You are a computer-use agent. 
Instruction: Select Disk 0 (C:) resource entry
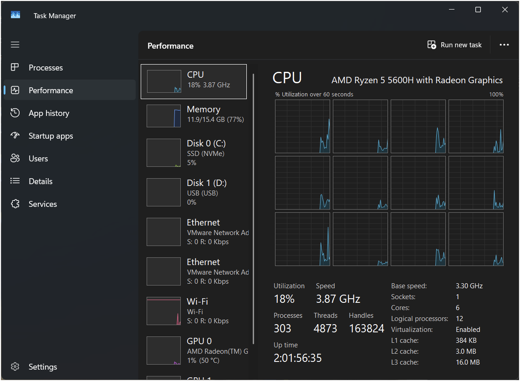[x=194, y=153]
